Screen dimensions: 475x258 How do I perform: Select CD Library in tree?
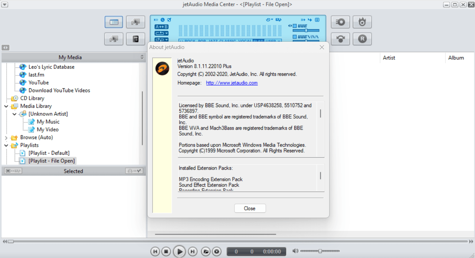32,98
